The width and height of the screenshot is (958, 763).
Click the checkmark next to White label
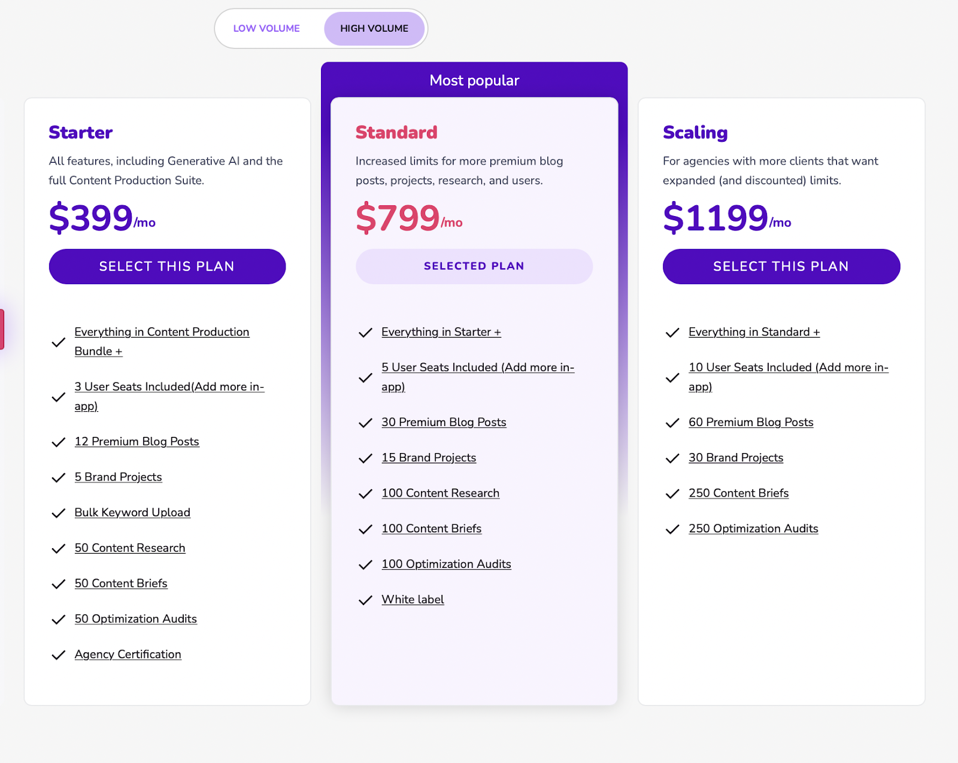click(365, 600)
